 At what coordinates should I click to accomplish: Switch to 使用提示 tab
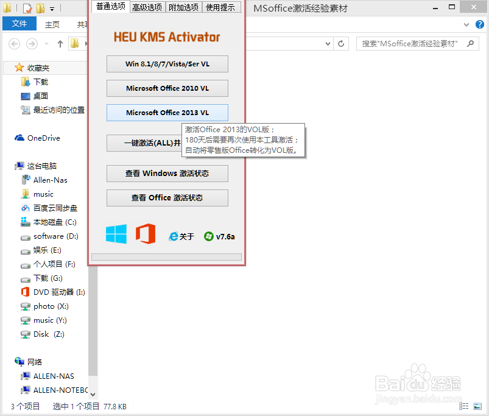(220, 7)
